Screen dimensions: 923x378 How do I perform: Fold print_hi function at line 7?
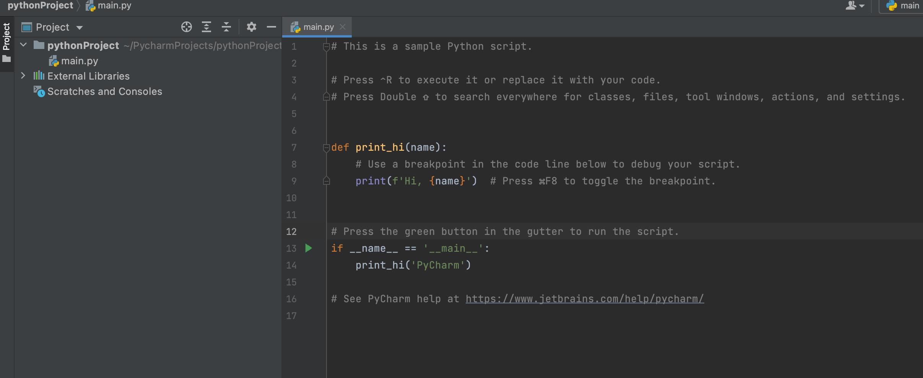[x=326, y=148]
